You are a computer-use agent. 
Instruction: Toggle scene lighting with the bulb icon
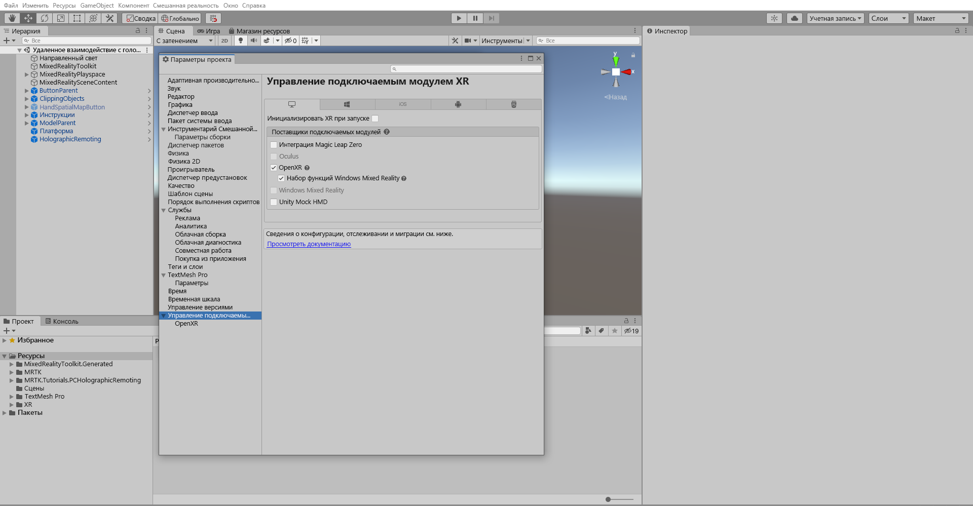[241, 41]
